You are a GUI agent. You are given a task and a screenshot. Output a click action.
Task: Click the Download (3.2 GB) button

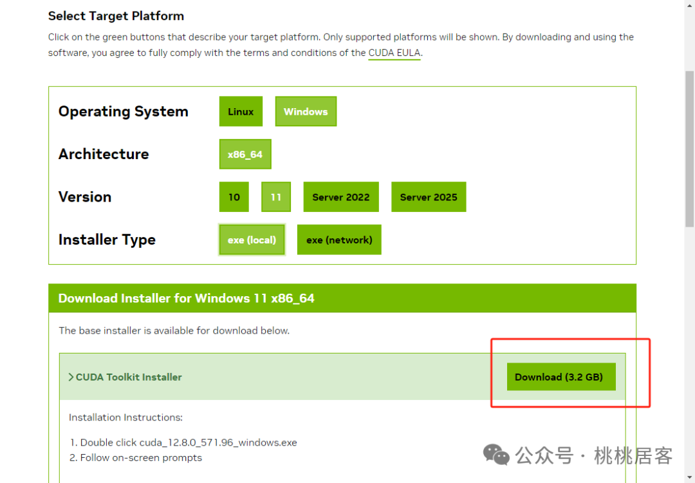point(561,377)
